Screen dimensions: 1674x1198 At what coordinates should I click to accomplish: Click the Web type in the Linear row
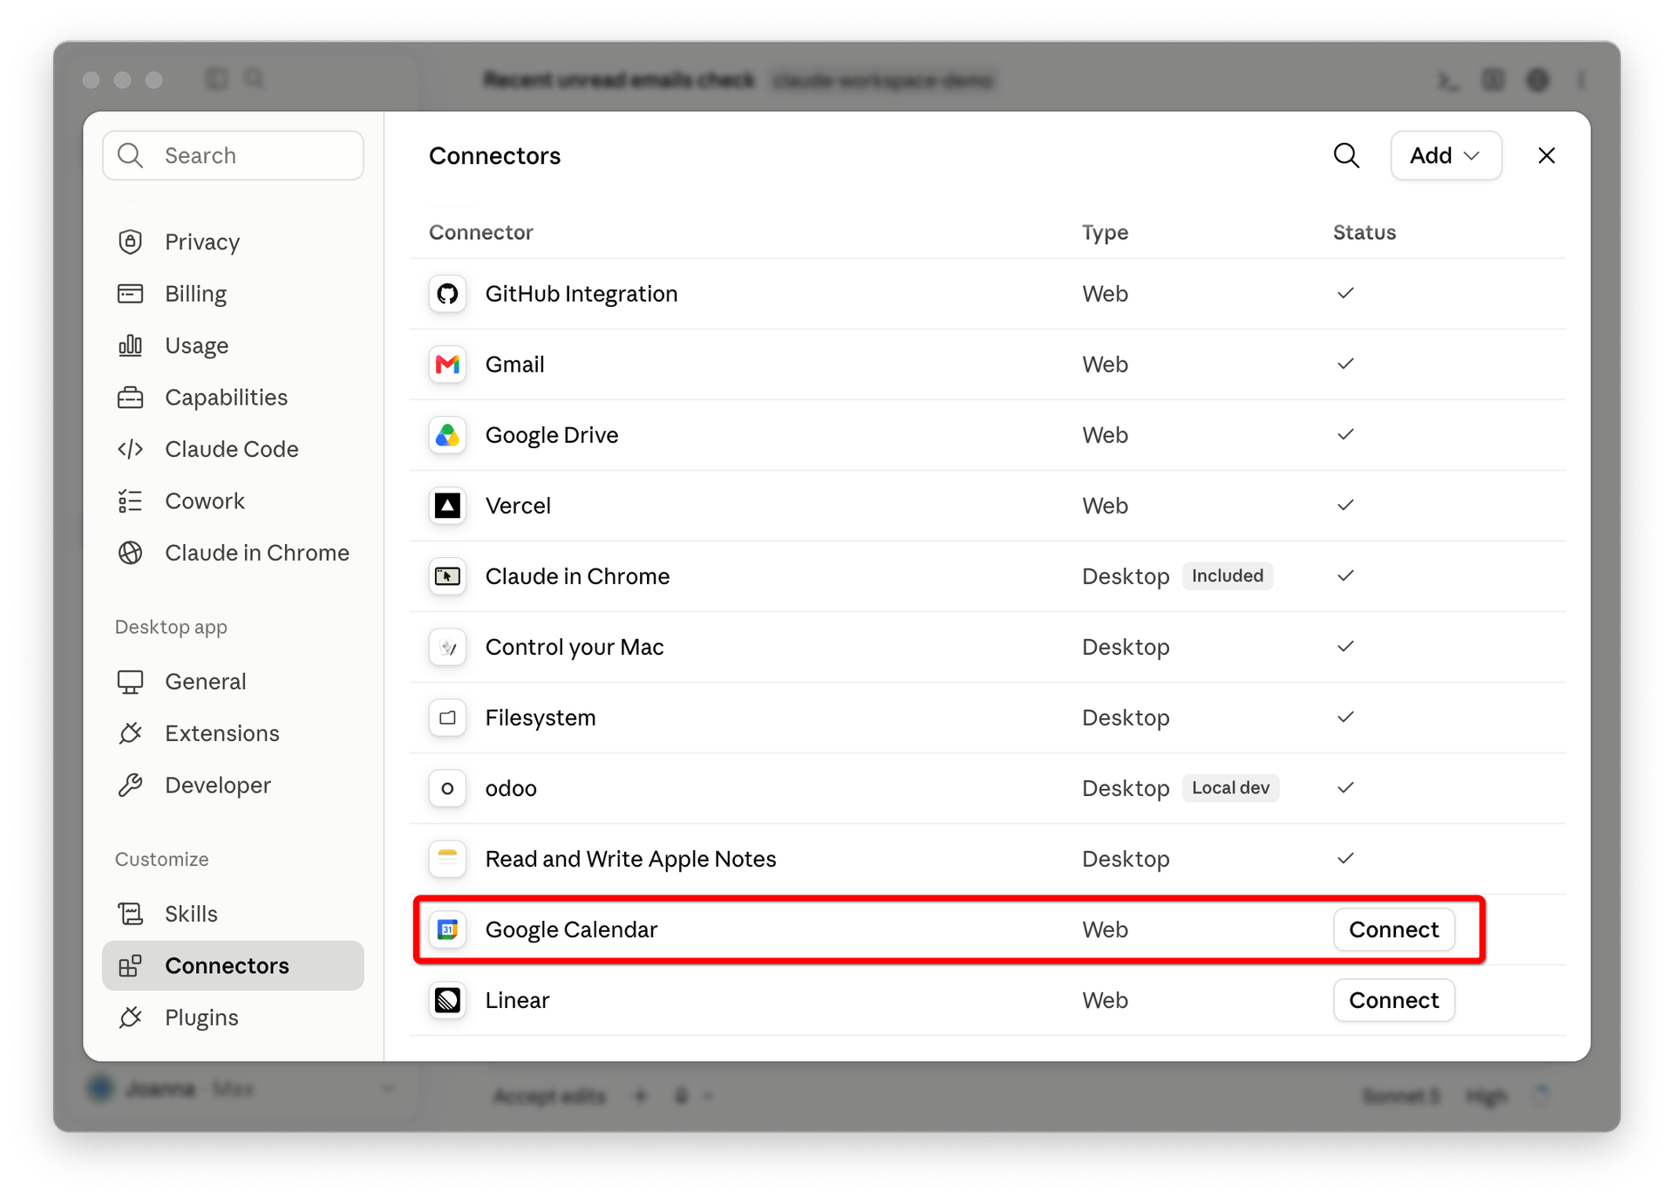pos(1105,1000)
